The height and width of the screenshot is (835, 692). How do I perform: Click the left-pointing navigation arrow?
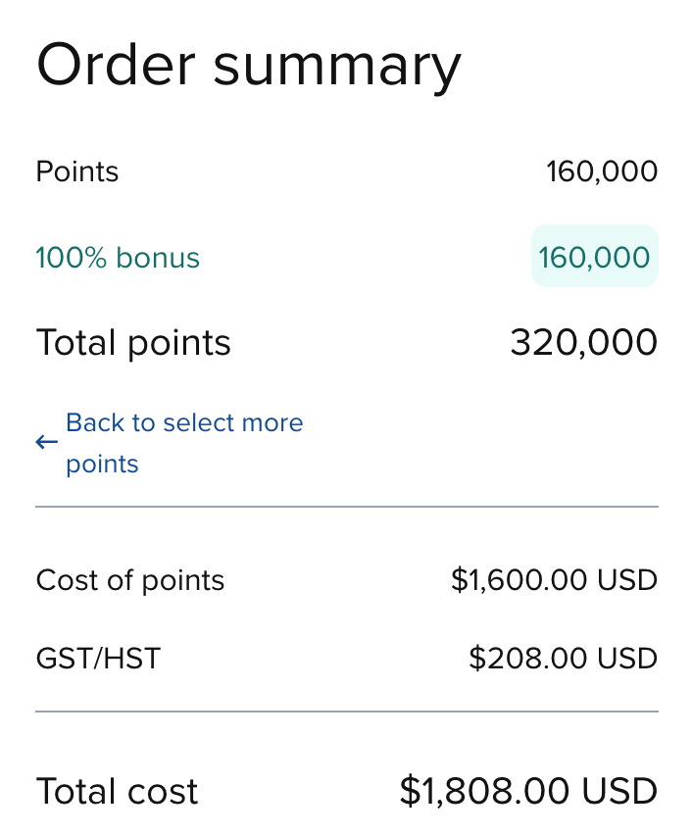click(46, 442)
